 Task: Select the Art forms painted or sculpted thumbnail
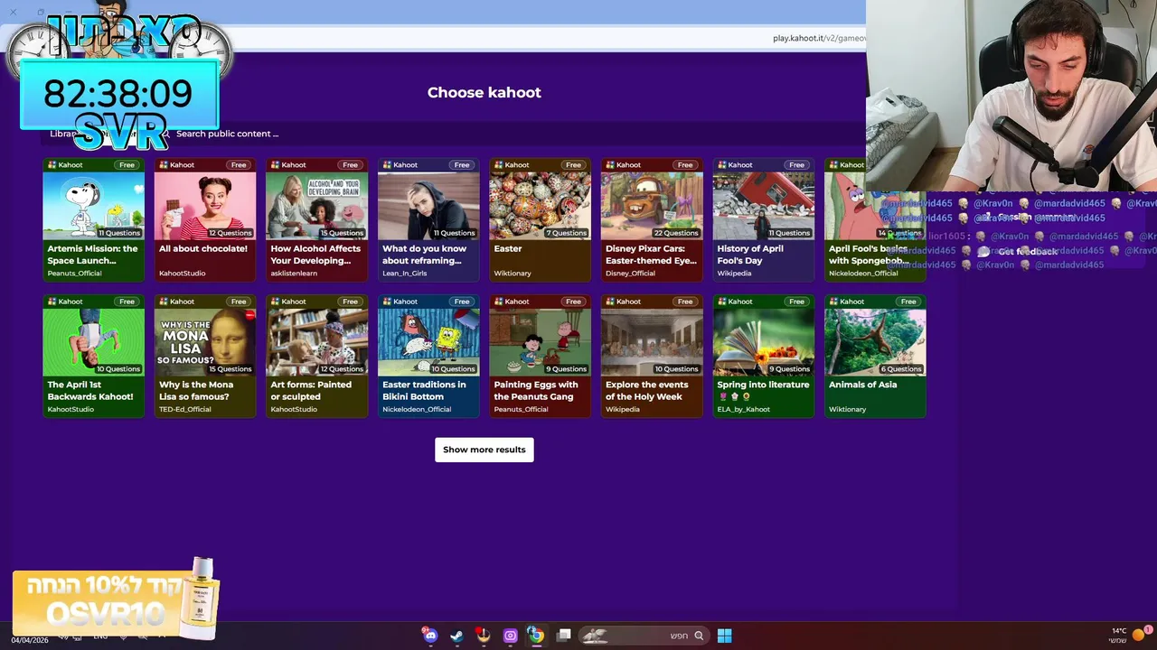click(316, 342)
